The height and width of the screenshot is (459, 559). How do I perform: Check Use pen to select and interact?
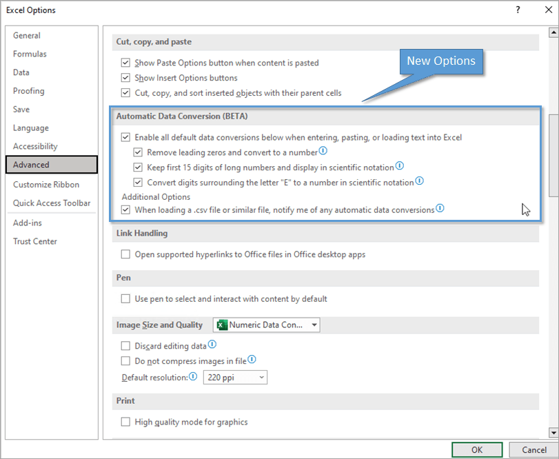tap(125, 299)
